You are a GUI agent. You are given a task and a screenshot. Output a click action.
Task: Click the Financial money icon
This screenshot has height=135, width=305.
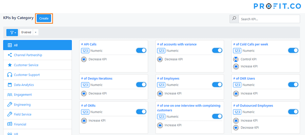10,125
